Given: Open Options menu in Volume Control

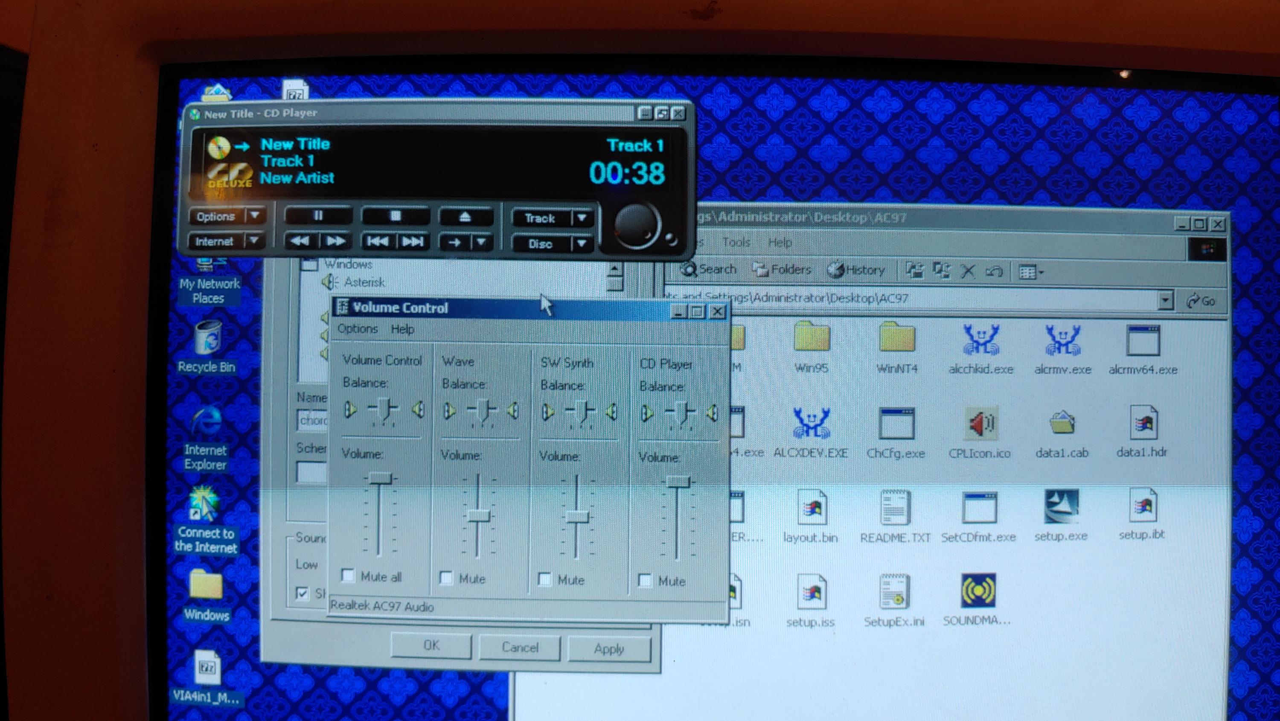Looking at the screenshot, I should pyautogui.click(x=357, y=329).
